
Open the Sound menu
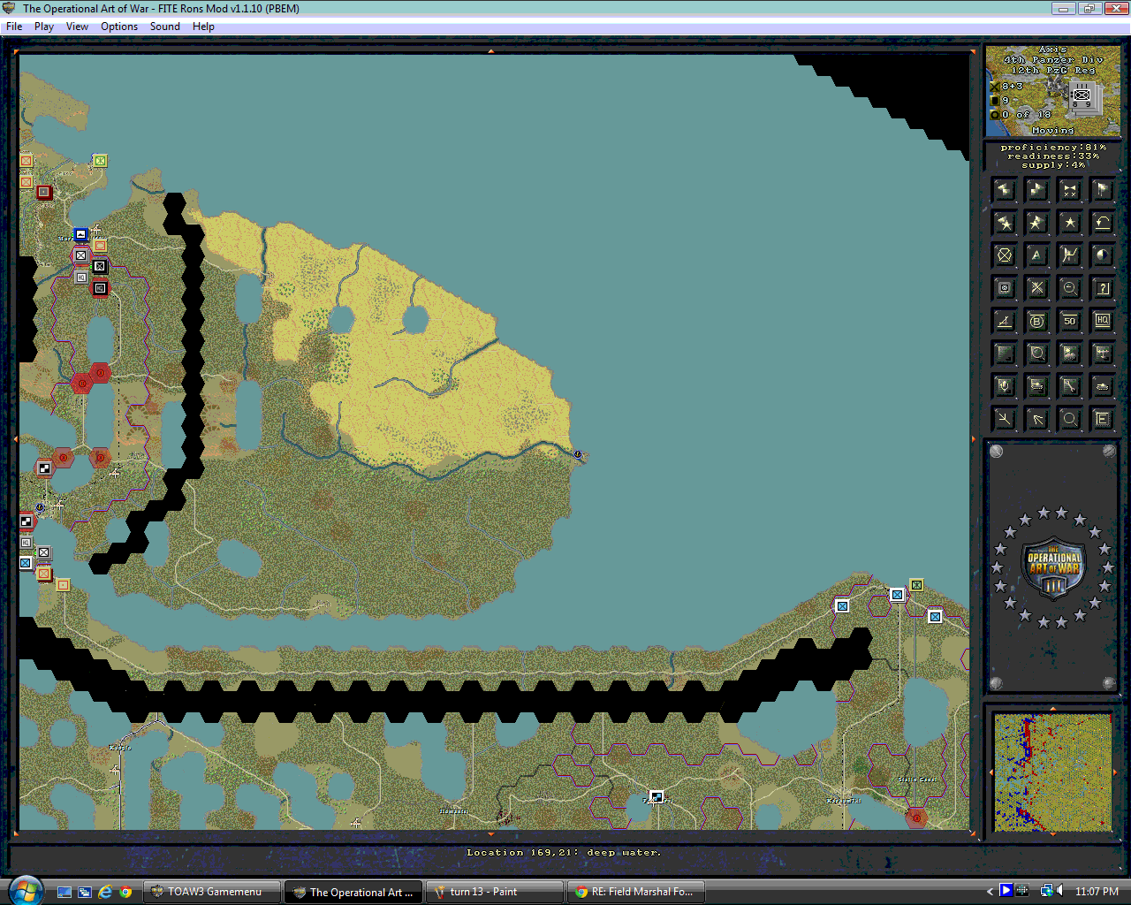pyautogui.click(x=165, y=27)
